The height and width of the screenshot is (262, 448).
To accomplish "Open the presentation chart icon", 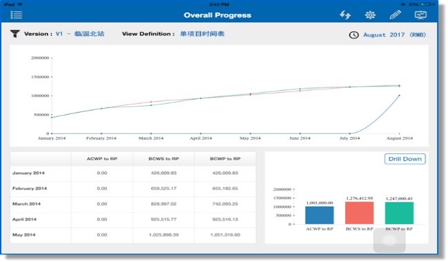I will pos(420,15).
